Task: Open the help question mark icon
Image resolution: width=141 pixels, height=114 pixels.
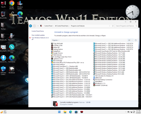Action: point(136,40)
